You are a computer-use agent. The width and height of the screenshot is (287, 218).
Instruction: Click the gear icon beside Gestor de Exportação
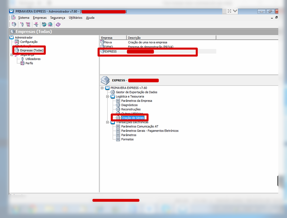[x=113, y=92]
